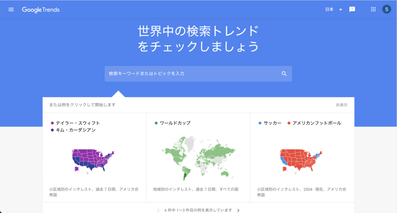Open the ワールドカップ example
Screen dimensions: 397x213
click(175, 123)
